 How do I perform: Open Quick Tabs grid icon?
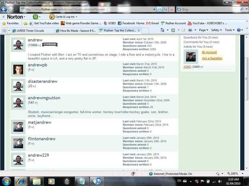[x=4, y=30]
